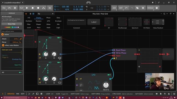Pick the VU Meter module thumbnail
The image size is (177, 99).
147,22
